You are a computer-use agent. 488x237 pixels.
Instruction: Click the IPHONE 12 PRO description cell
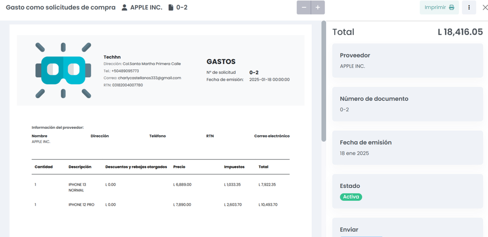[x=82, y=205]
